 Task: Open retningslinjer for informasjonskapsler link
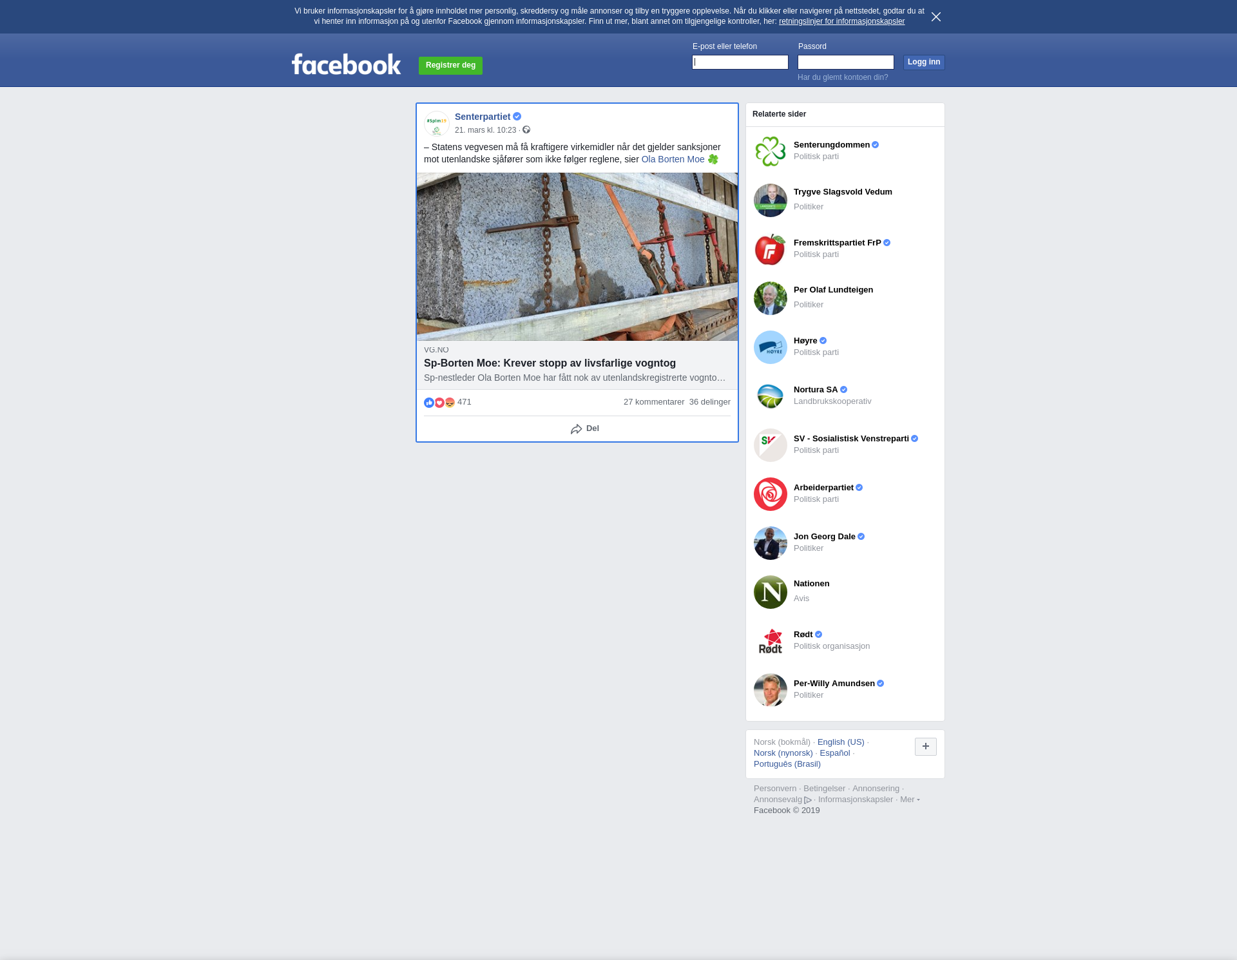(841, 21)
